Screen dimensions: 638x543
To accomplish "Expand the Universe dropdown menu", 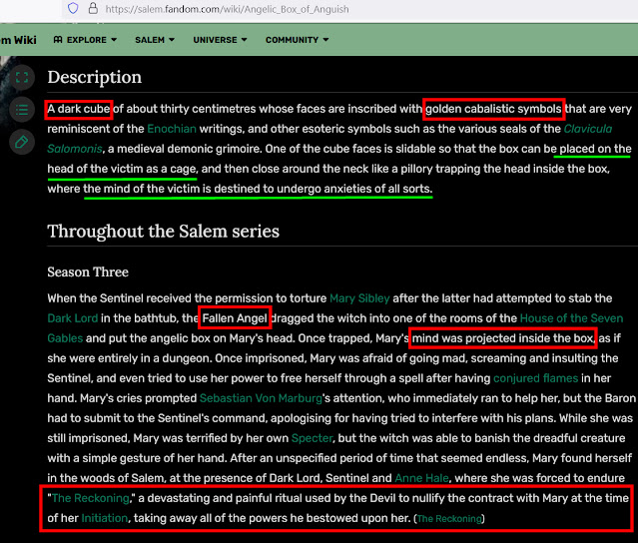I will (220, 40).
